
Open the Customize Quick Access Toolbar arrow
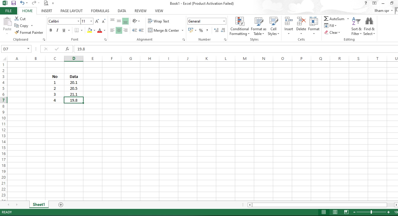click(53, 3)
